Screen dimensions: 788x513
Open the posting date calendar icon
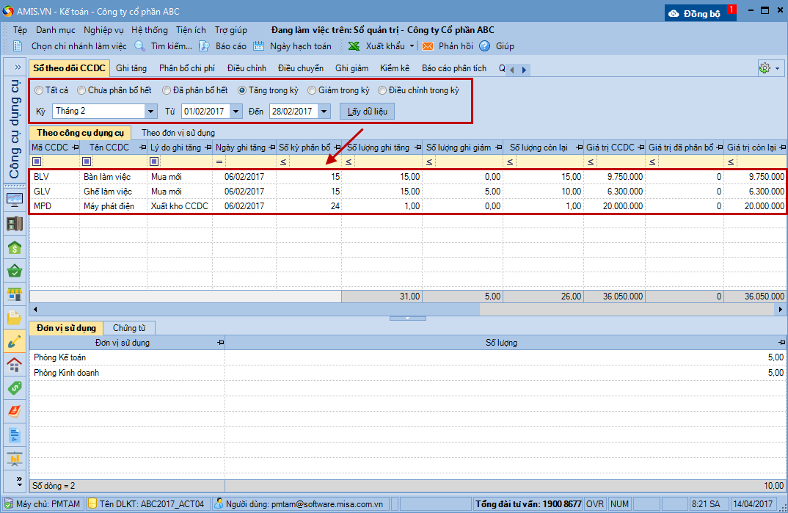pyautogui.click(x=259, y=46)
